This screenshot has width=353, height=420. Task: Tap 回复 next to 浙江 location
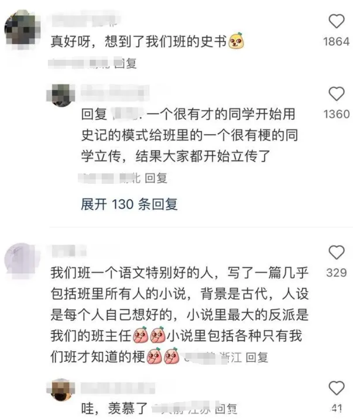coord(257,357)
